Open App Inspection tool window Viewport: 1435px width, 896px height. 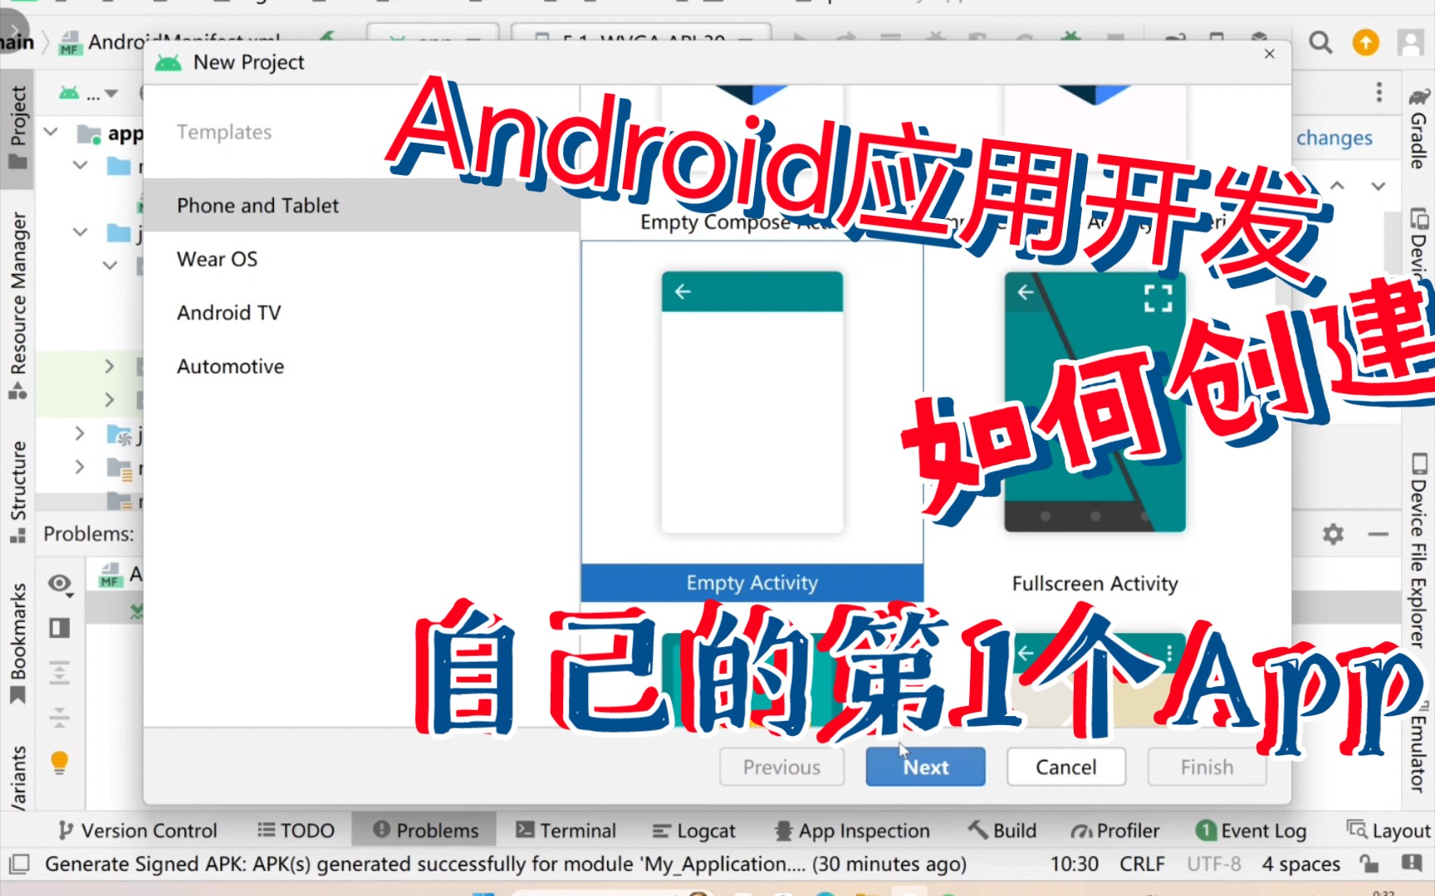click(852, 830)
